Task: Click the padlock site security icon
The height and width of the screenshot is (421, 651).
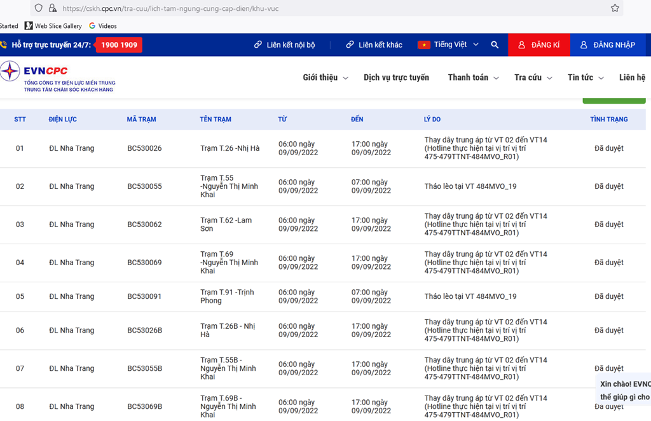Action: point(52,8)
